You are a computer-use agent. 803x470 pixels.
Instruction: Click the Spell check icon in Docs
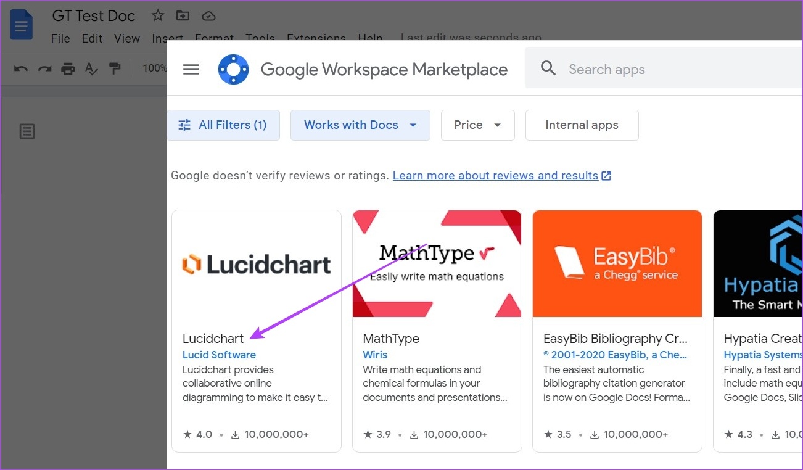pos(91,68)
